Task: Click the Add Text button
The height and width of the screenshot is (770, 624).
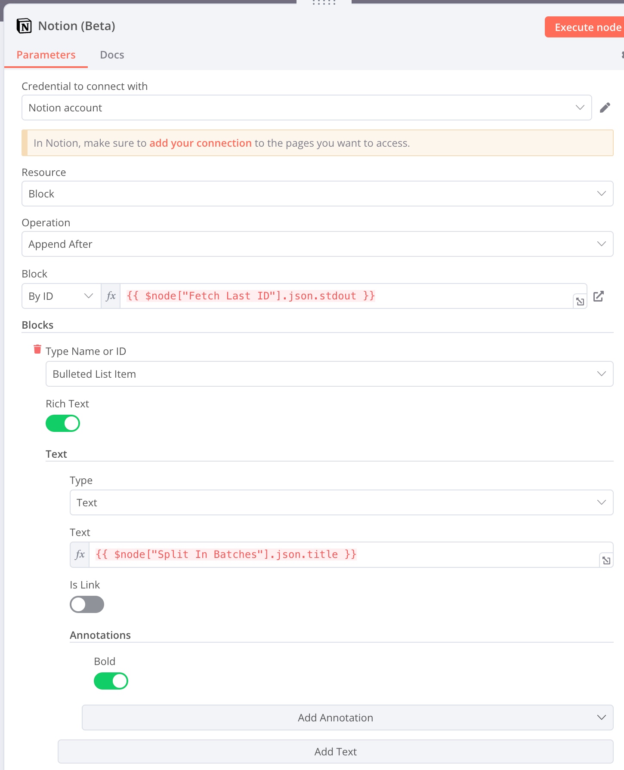Action: pyautogui.click(x=335, y=752)
